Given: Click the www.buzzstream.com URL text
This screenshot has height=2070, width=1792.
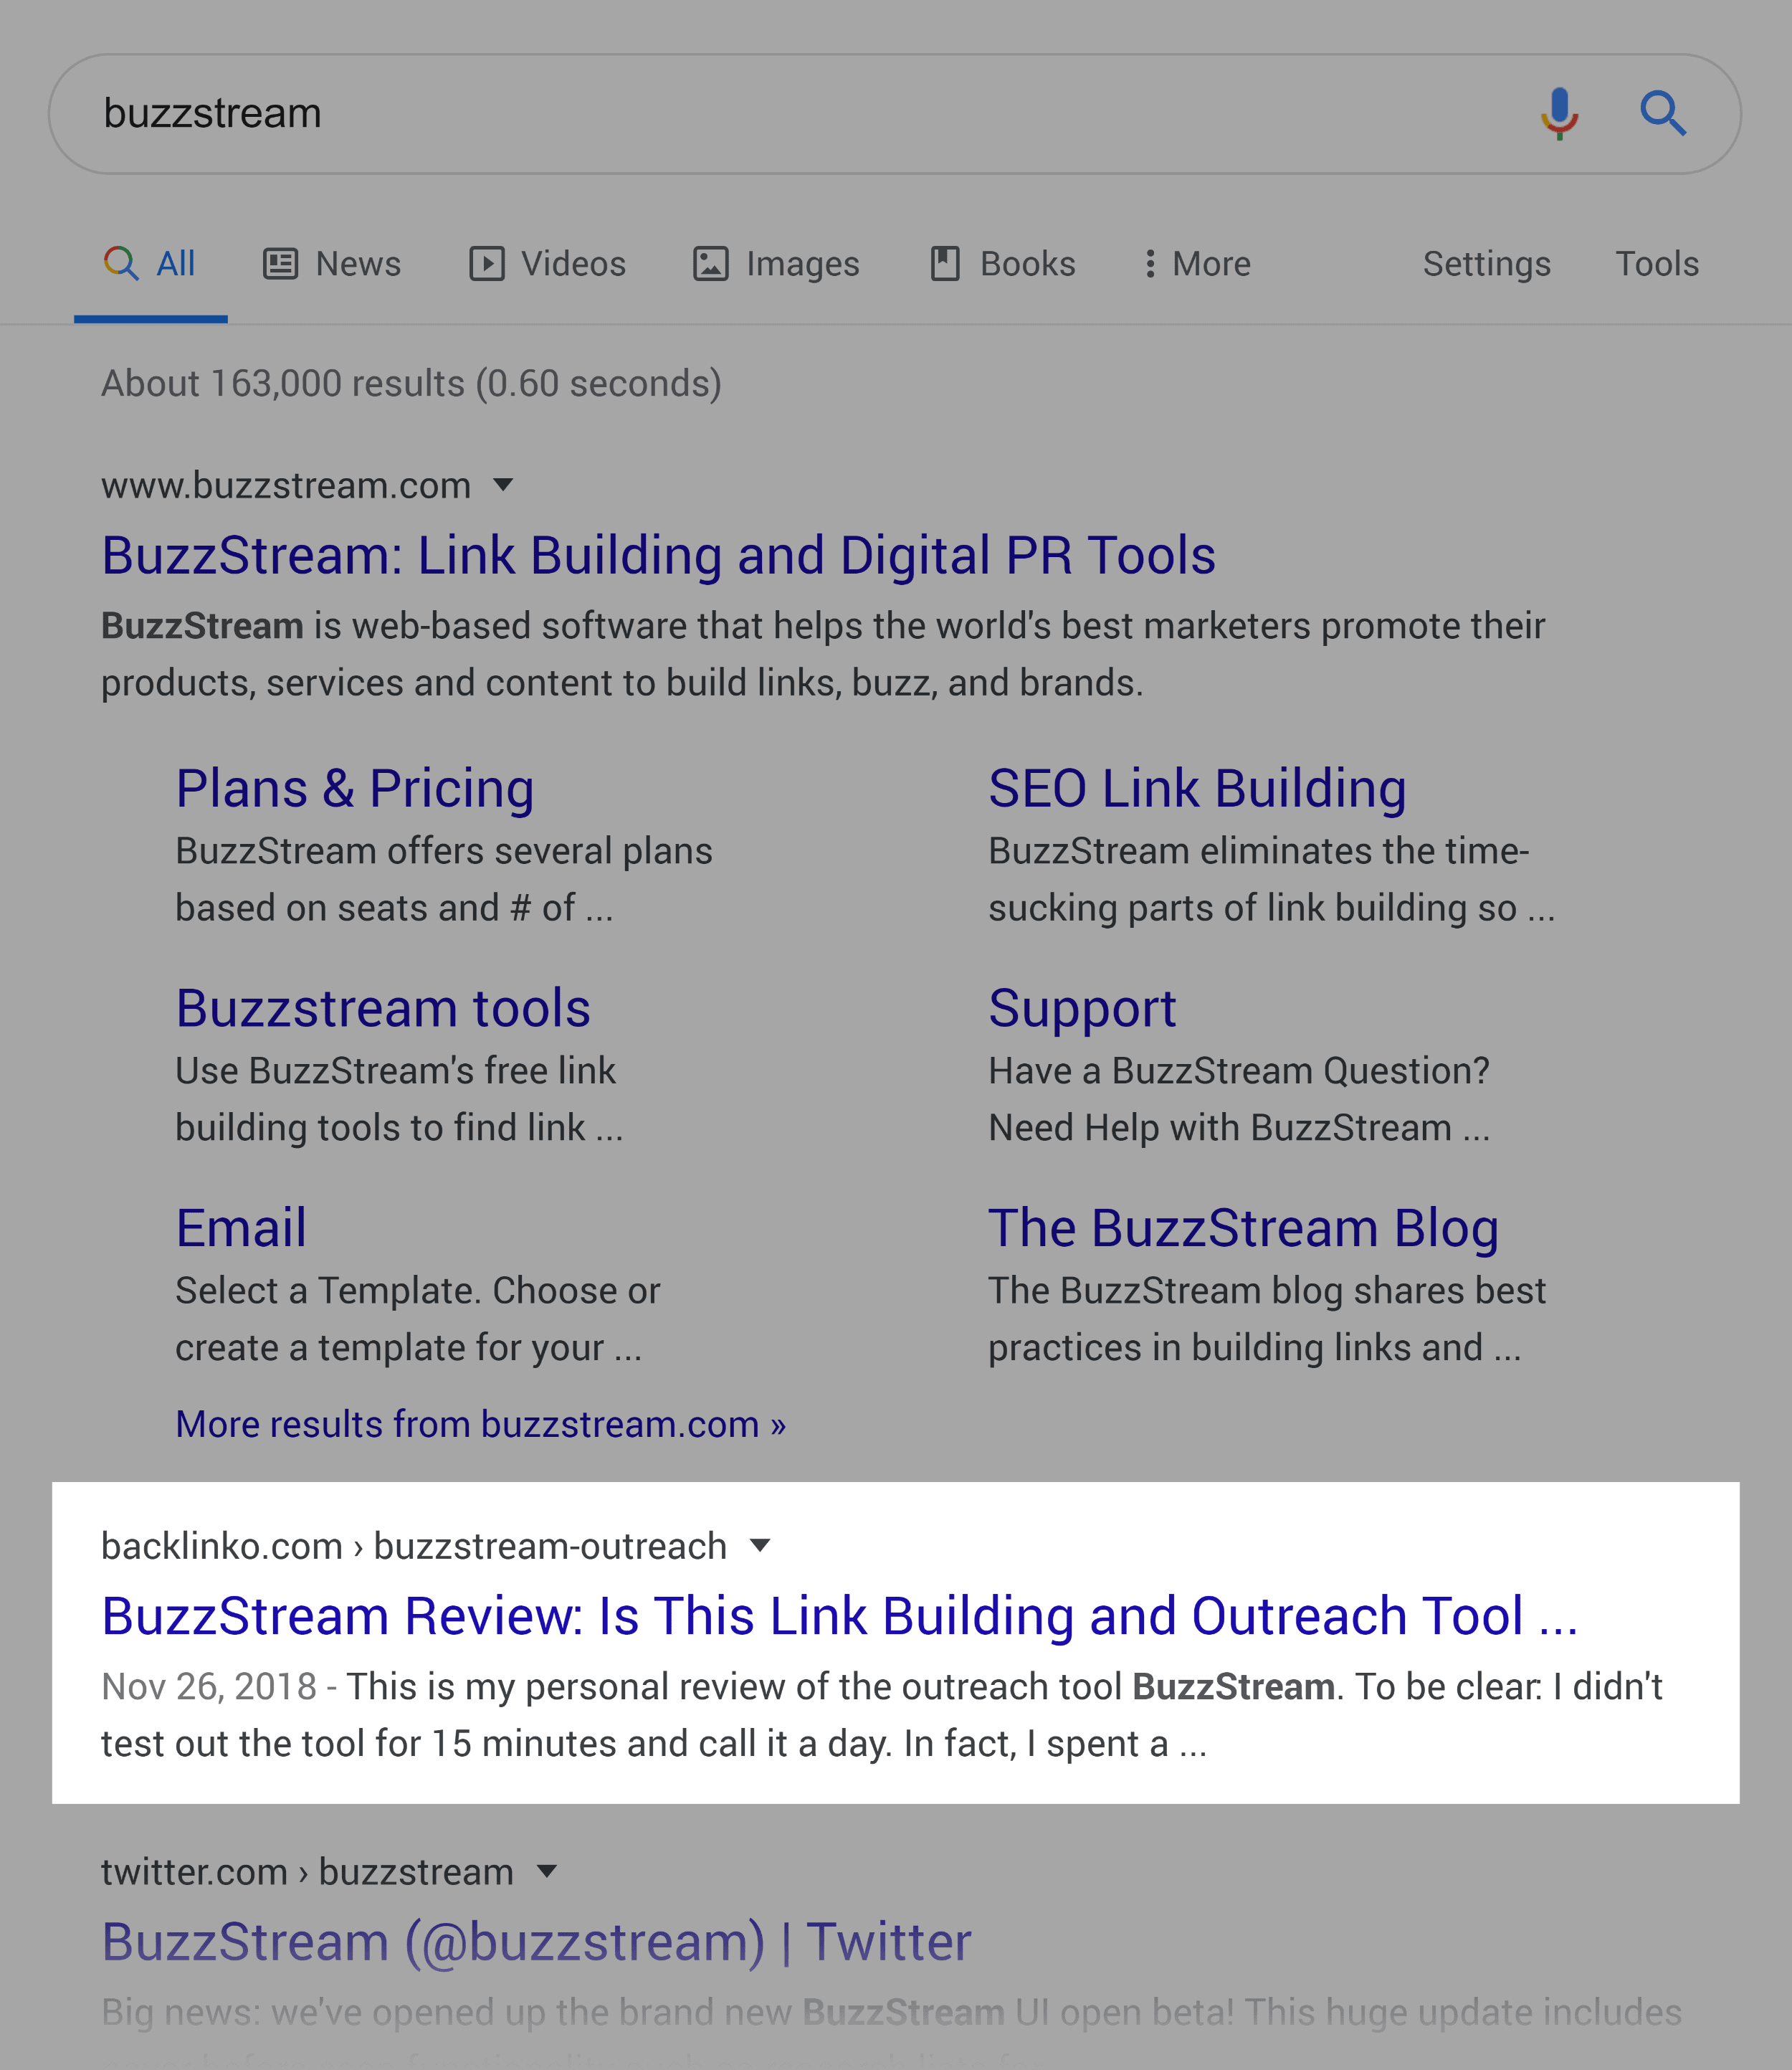Looking at the screenshot, I should tap(286, 486).
